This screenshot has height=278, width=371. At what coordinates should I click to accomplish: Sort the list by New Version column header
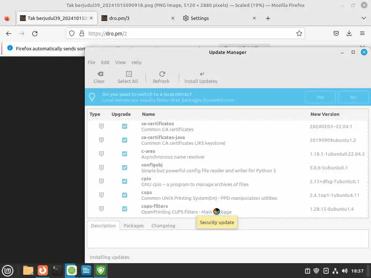point(325,114)
